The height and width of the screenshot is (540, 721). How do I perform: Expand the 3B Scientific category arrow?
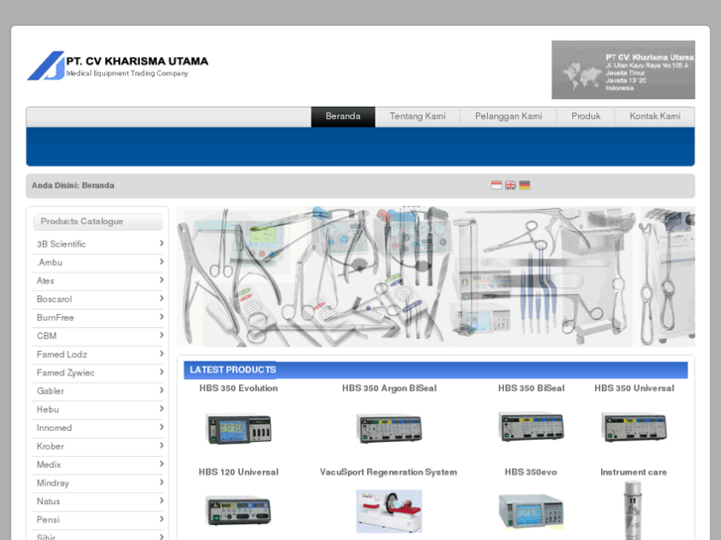coord(162,243)
